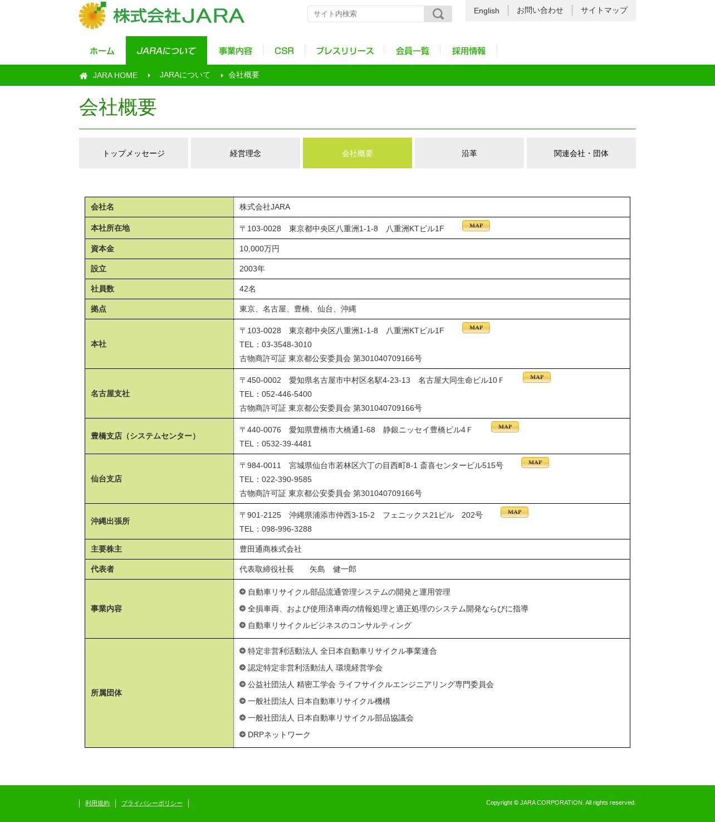Open CSR navigation item
The height and width of the screenshot is (822, 715).
[284, 51]
